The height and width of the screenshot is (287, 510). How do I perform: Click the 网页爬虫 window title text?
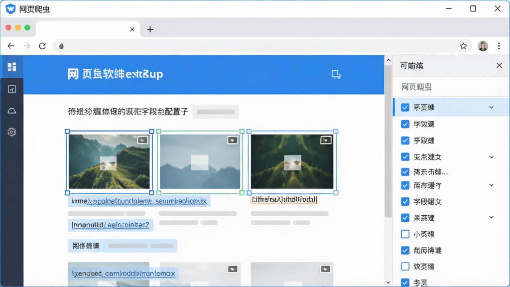[34, 9]
